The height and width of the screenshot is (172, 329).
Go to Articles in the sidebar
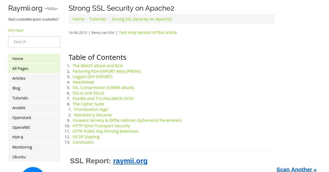point(34,78)
